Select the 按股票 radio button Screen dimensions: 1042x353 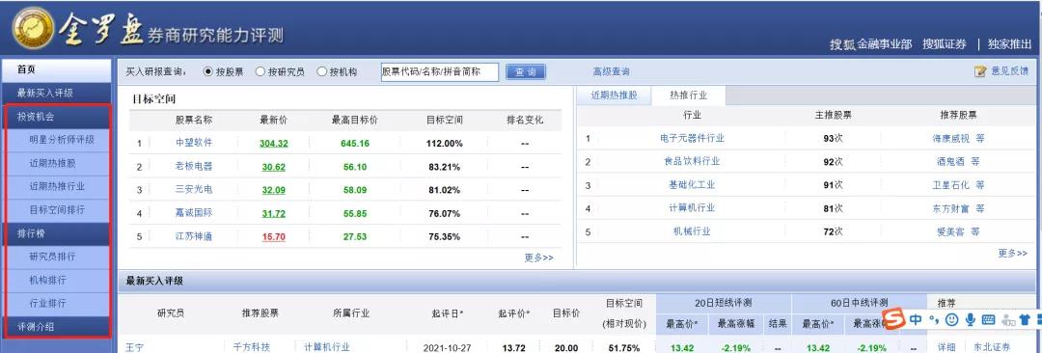pyautogui.click(x=208, y=71)
